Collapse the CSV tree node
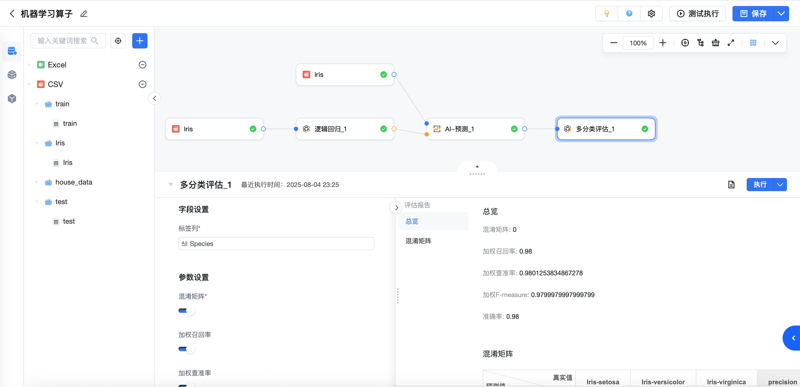 tap(29, 84)
